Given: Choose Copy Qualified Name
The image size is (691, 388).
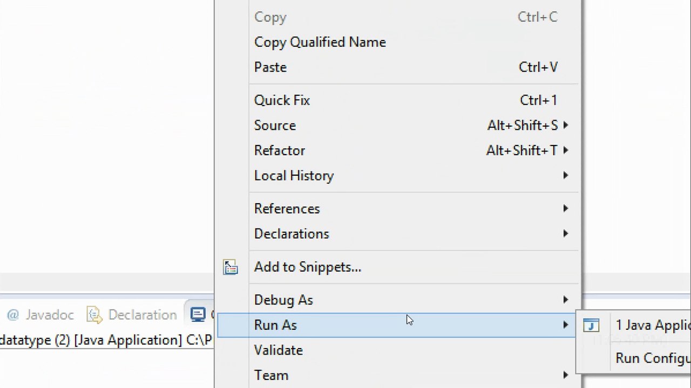Looking at the screenshot, I should pyautogui.click(x=320, y=42).
